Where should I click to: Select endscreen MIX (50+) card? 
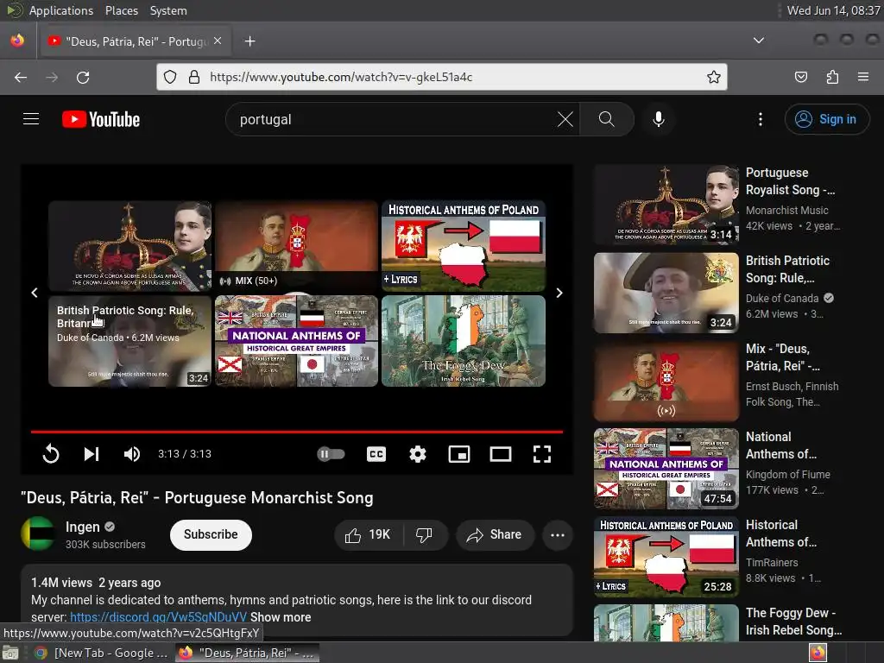pos(297,246)
